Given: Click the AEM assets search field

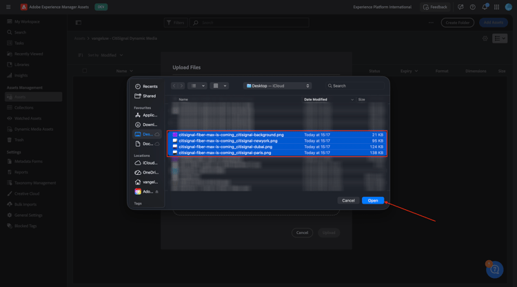Looking at the screenshot, I should (x=249, y=23).
